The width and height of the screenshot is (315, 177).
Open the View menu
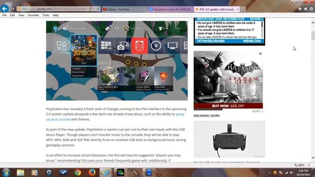coord(21,15)
